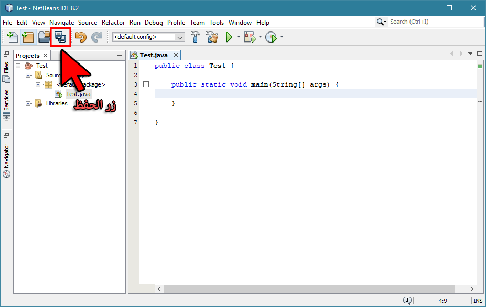Expand the Libraries node
Image resolution: width=486 pixels, height=307 pixels.
coord(28,103)
